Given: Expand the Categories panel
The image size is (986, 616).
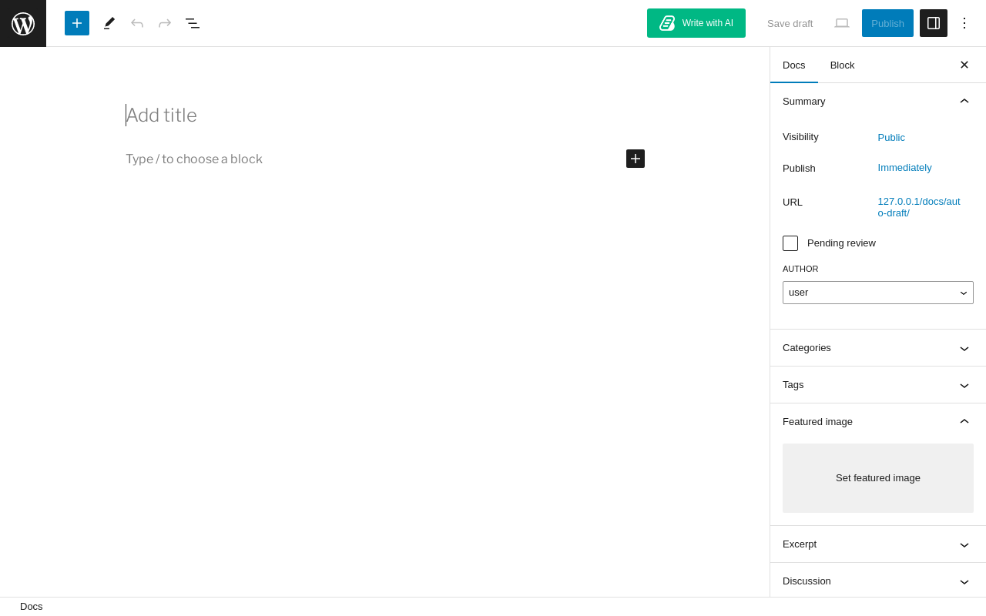Looking at the screenshot, I should click(878, 348).
